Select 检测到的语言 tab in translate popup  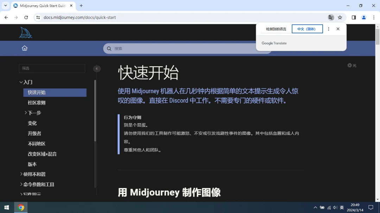coord(276,29)
